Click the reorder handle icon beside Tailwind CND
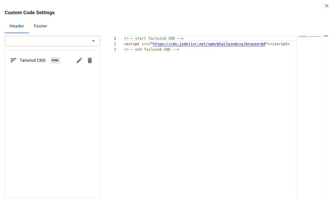This screenshot has width=332, height=205. [x=13, y=60]
